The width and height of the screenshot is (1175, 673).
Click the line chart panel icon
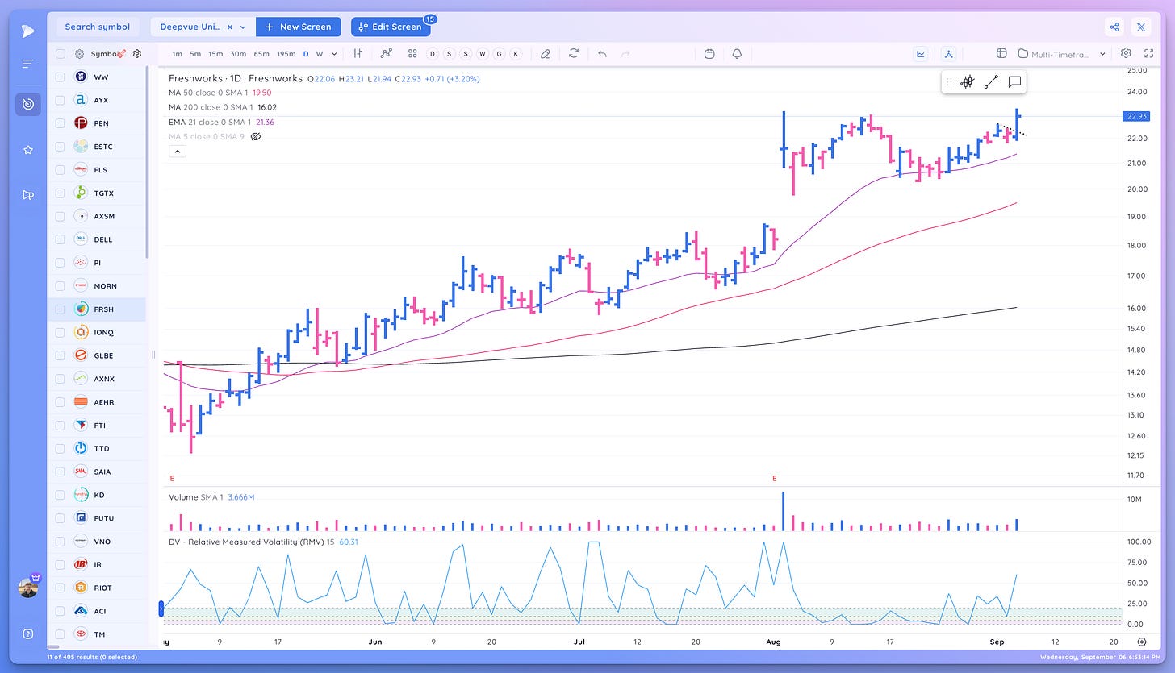click(x=921, y=53)
